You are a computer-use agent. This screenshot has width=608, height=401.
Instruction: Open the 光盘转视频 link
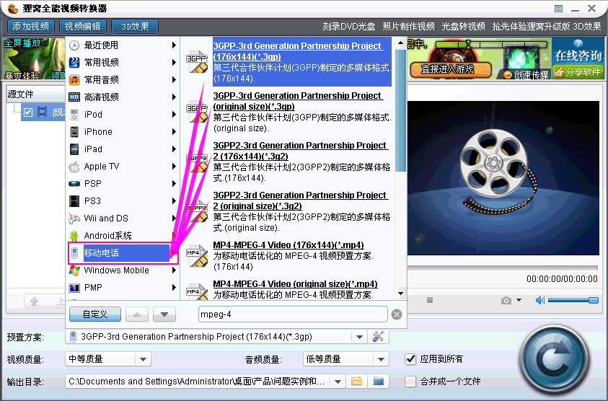[463, 27]
